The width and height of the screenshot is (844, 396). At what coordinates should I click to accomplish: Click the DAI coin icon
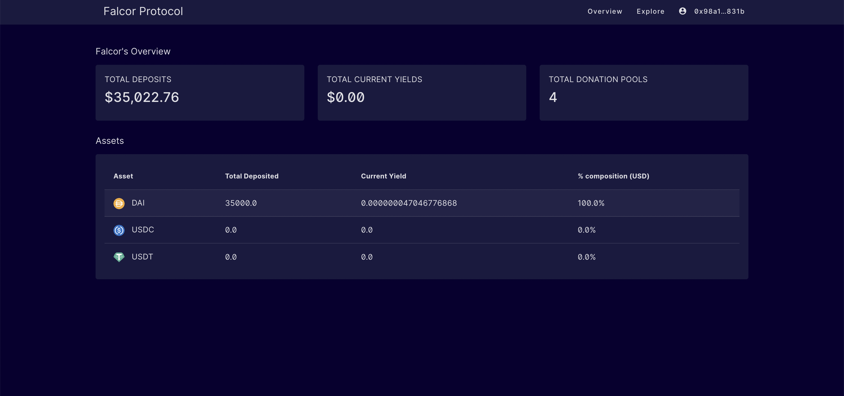(x=119, y=203)
